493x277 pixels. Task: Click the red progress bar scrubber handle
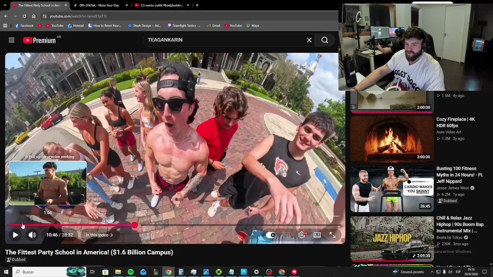[134, 225]
